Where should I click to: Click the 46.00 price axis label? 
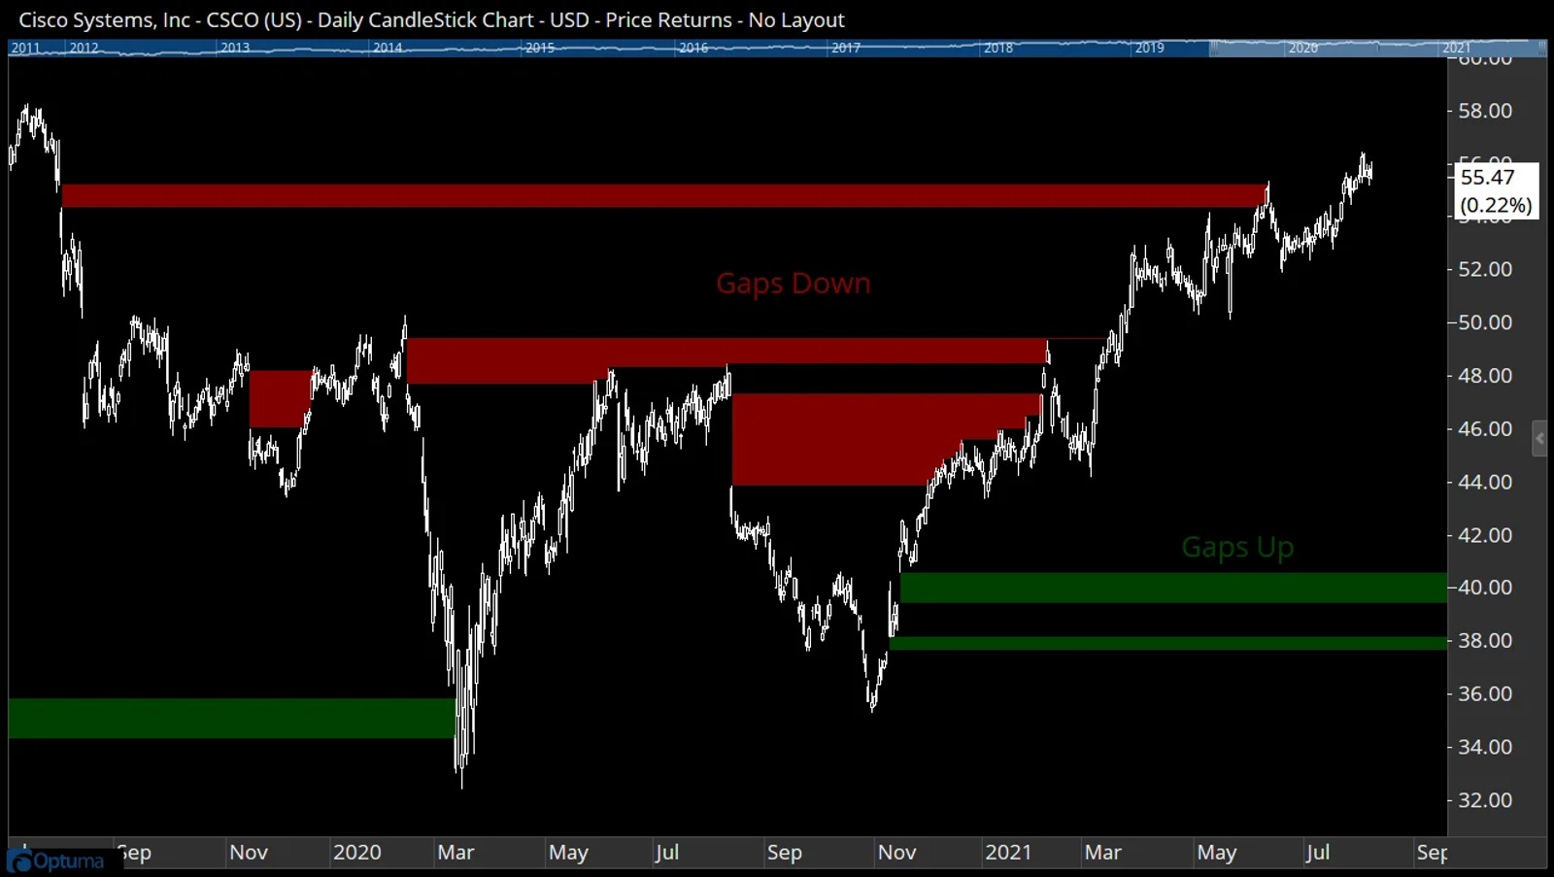pos(1485,428)
